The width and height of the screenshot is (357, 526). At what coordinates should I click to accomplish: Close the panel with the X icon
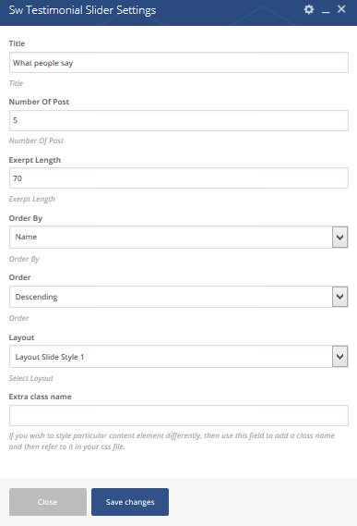click(x=341, y=9)
